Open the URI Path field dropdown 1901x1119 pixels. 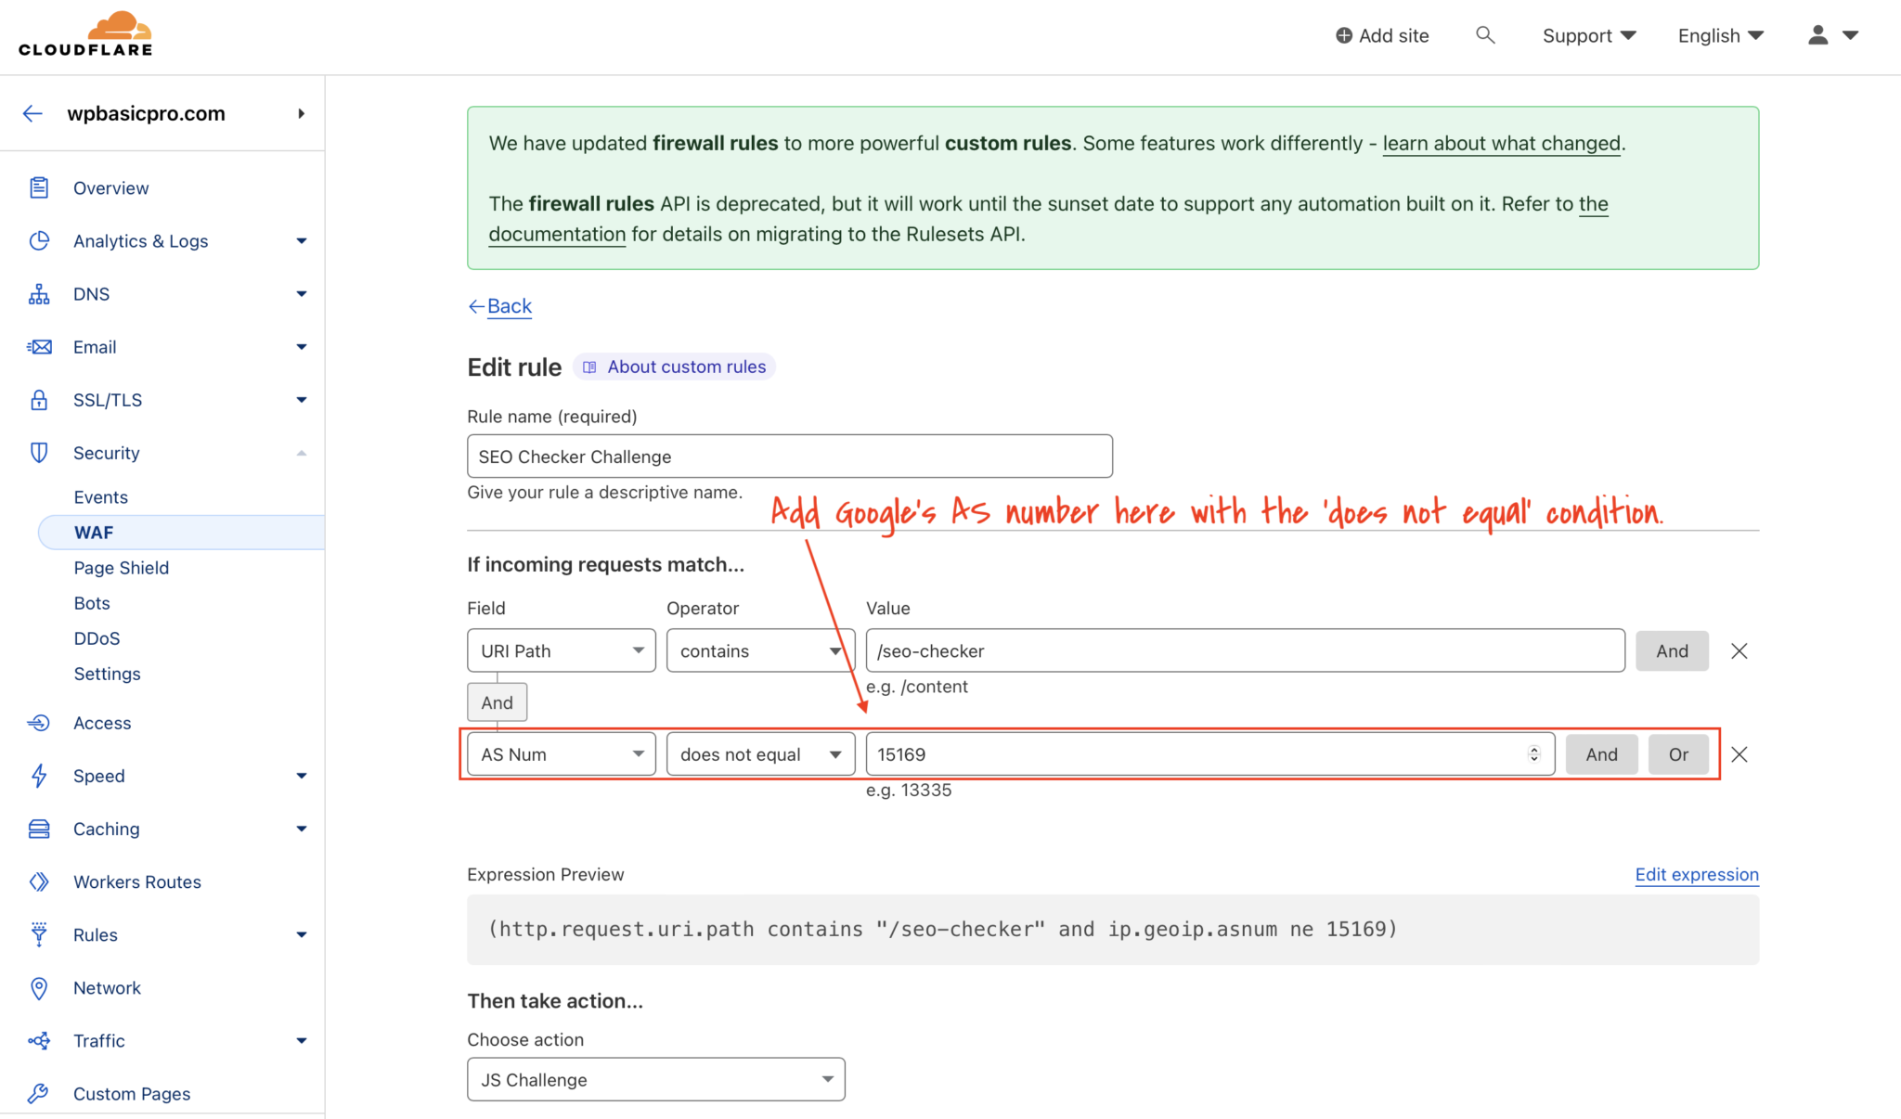coord(637,650)
